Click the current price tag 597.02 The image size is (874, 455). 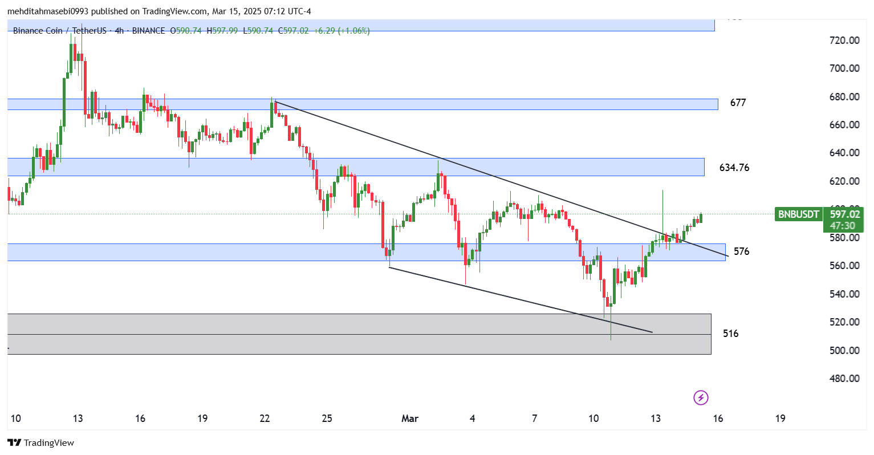[844, 214]
